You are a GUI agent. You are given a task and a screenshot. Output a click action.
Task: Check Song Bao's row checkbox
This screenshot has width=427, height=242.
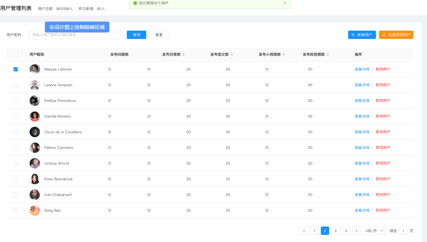point(16,211)
